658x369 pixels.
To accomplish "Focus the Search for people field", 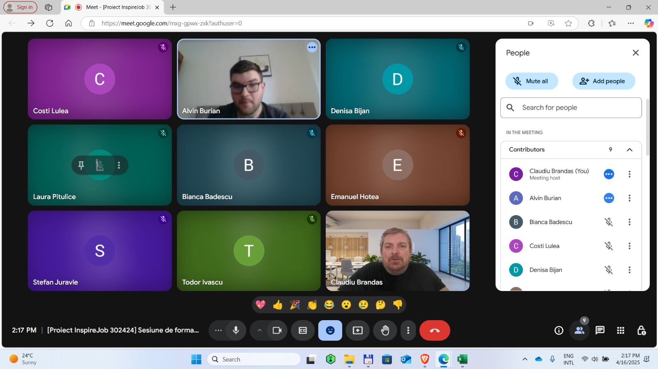I will (571, 108).
